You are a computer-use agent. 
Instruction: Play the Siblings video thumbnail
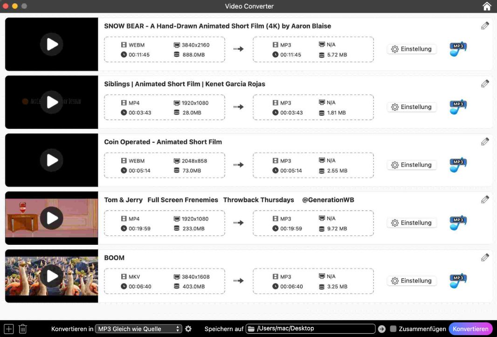pos(52,102)
